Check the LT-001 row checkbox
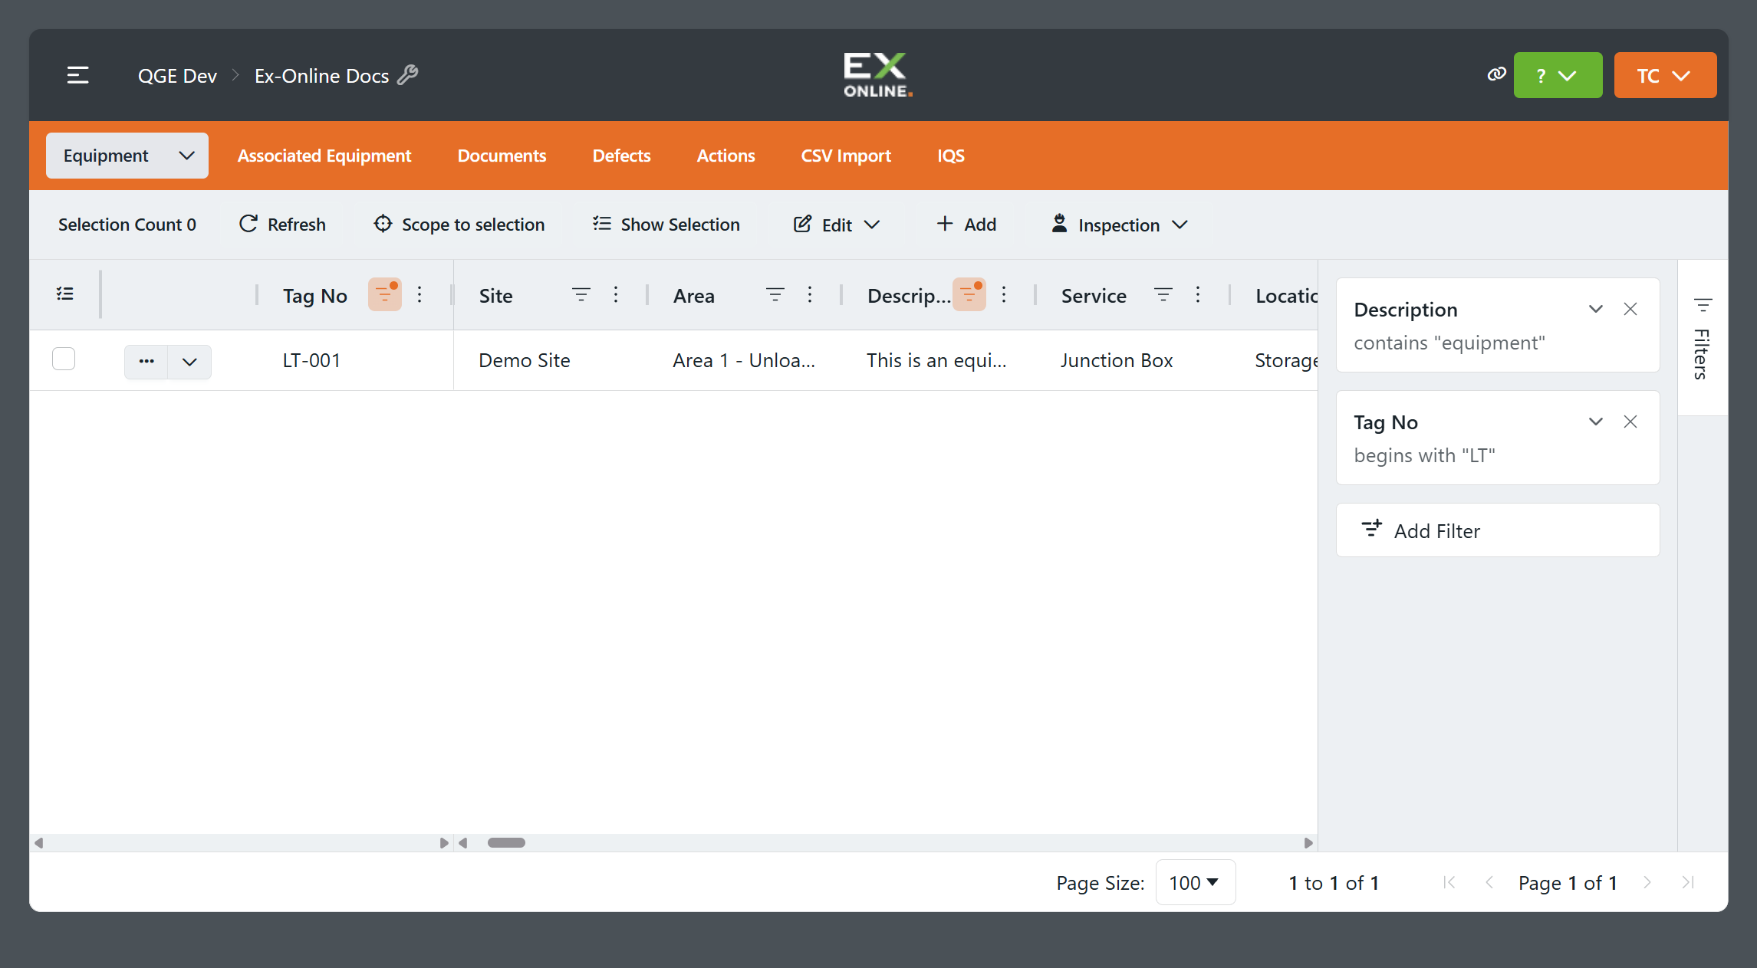Screen dimensions: 1757x968 click(x=64, y=359)
